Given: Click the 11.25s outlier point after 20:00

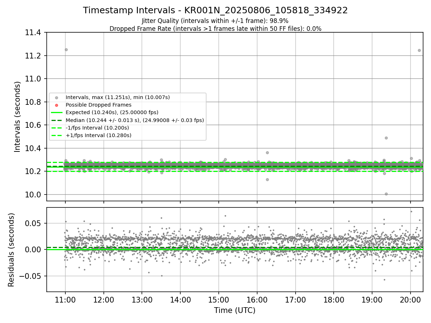Looking at the screenshot, I should pyautogui.click(x=419, y=50).
